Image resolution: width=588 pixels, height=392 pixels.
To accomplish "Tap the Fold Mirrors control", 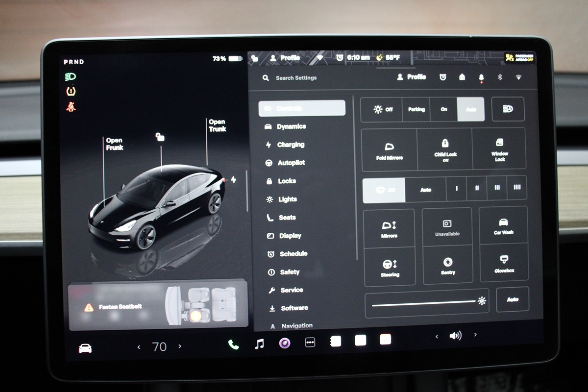I will (390, 150).
